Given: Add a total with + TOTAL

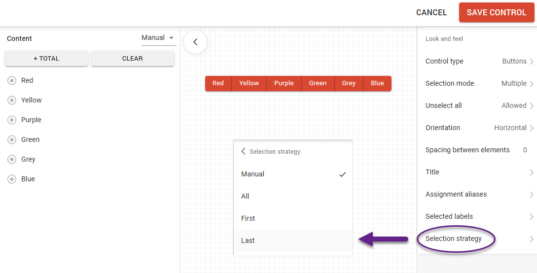Looking at the screenshot, I should pyautogui.click(x=46, y=58).
